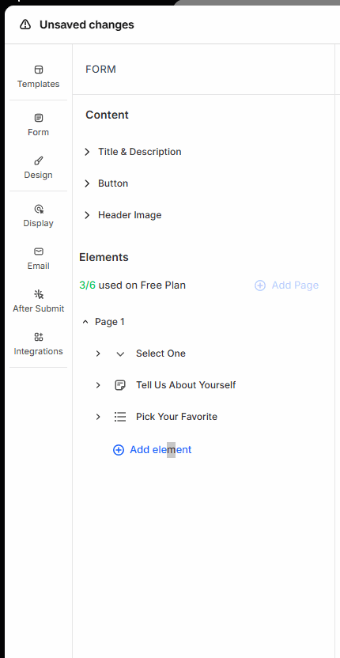Click the Unsaved changes text
The height and width of the screenshot is (658, 340).
click(87, 25)
